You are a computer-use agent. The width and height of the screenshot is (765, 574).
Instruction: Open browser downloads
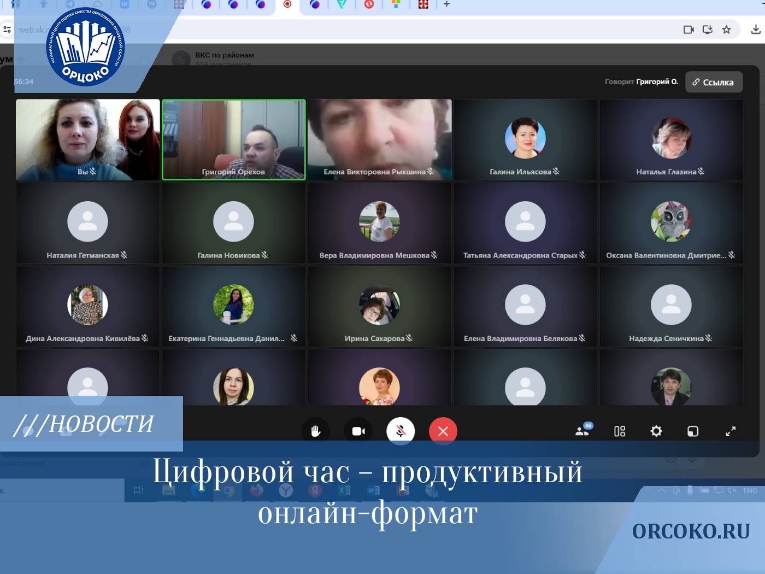[x=756, y=30]
